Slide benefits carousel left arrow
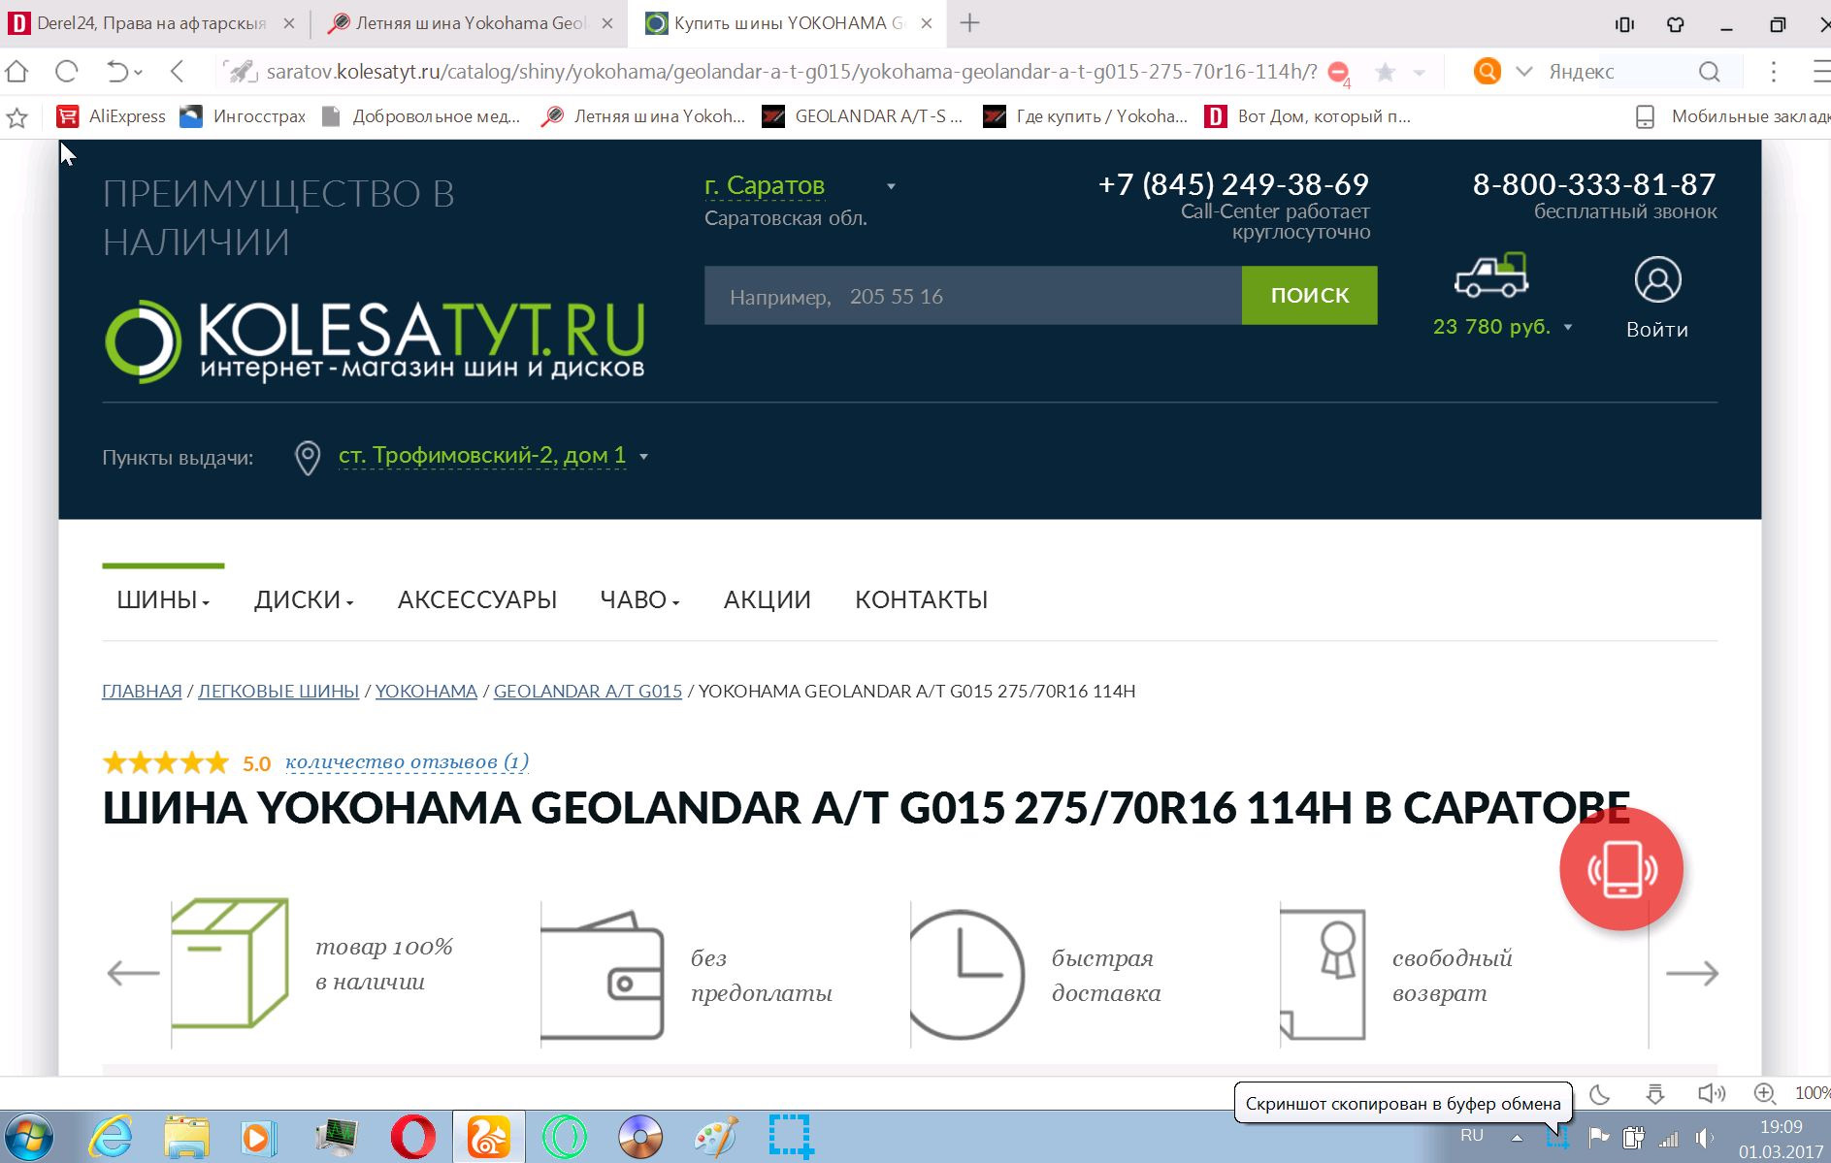 tap(133, 973)
